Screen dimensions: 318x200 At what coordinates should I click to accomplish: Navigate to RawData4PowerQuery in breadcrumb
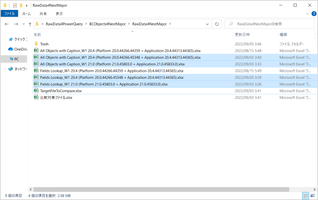[x=65, y=24]
